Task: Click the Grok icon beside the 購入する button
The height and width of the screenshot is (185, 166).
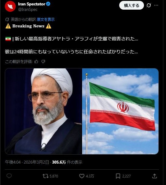Action: pyautogui.click(x=149, y=5)
